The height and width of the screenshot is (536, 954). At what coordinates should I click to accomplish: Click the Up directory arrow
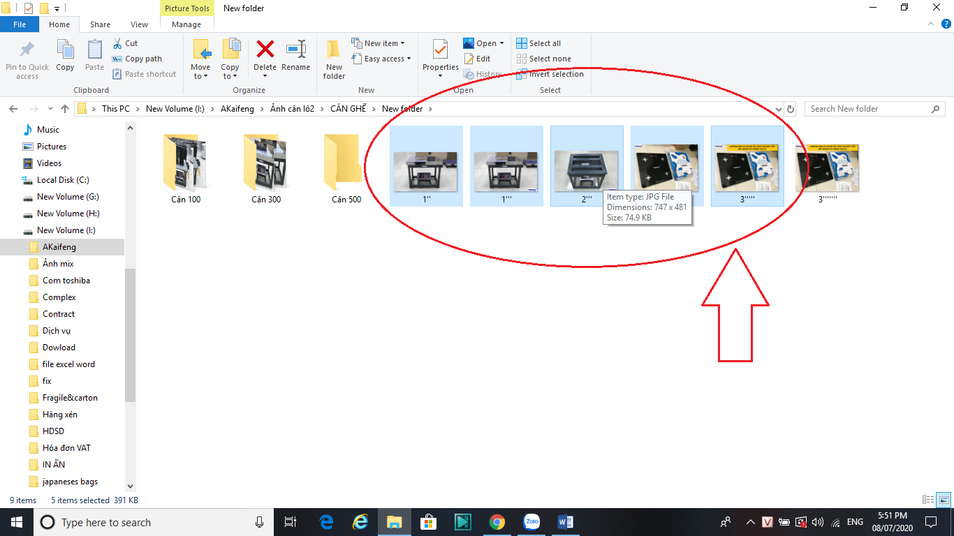coord(65,109)
